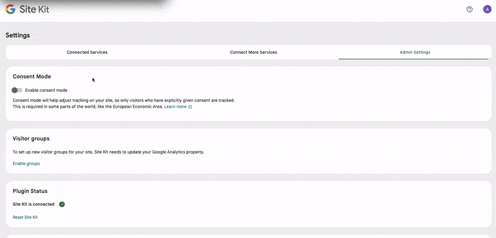Select the Admin Settings tab
Screen dimensions: 496x238
(415, 52)
